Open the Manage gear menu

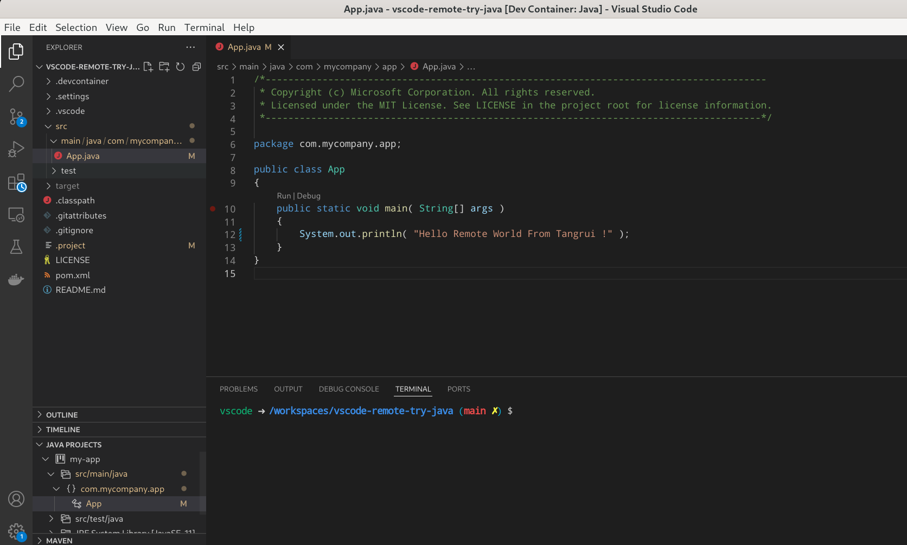[x=16, y=531]
